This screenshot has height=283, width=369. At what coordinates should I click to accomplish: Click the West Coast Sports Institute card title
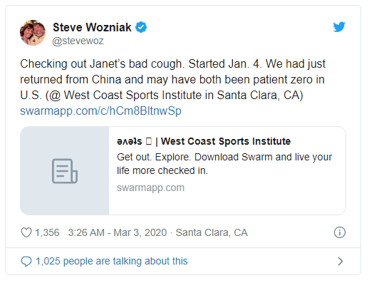[x=204, y=141]
